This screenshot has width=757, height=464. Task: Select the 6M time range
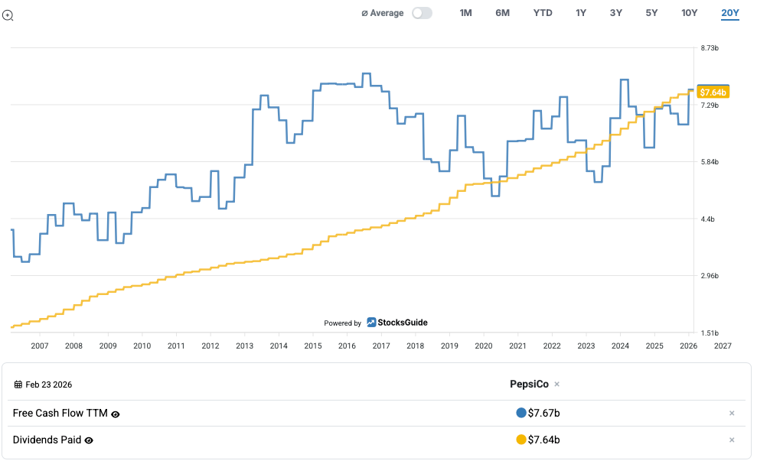[x=502, y=13]
